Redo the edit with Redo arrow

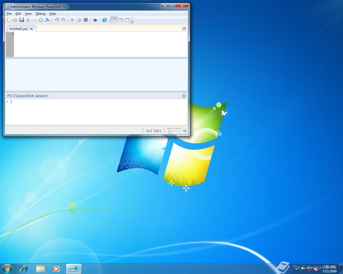pyautogui.click(x=64, y=20)
